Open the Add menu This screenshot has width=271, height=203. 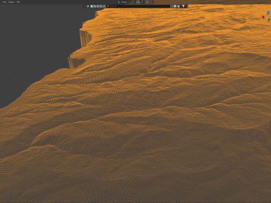pos(4,2)
